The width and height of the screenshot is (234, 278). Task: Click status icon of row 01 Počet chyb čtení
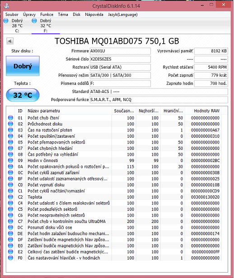(x=11, y=118)
